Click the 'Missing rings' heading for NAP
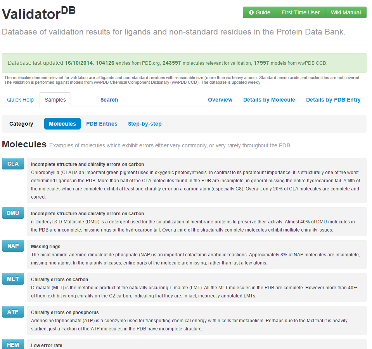 (46, 247)
